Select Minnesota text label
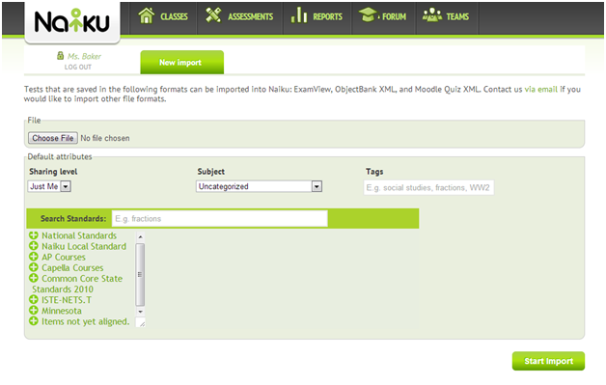Viewport: 606px width, 385px height. click(x=62, y=311)
